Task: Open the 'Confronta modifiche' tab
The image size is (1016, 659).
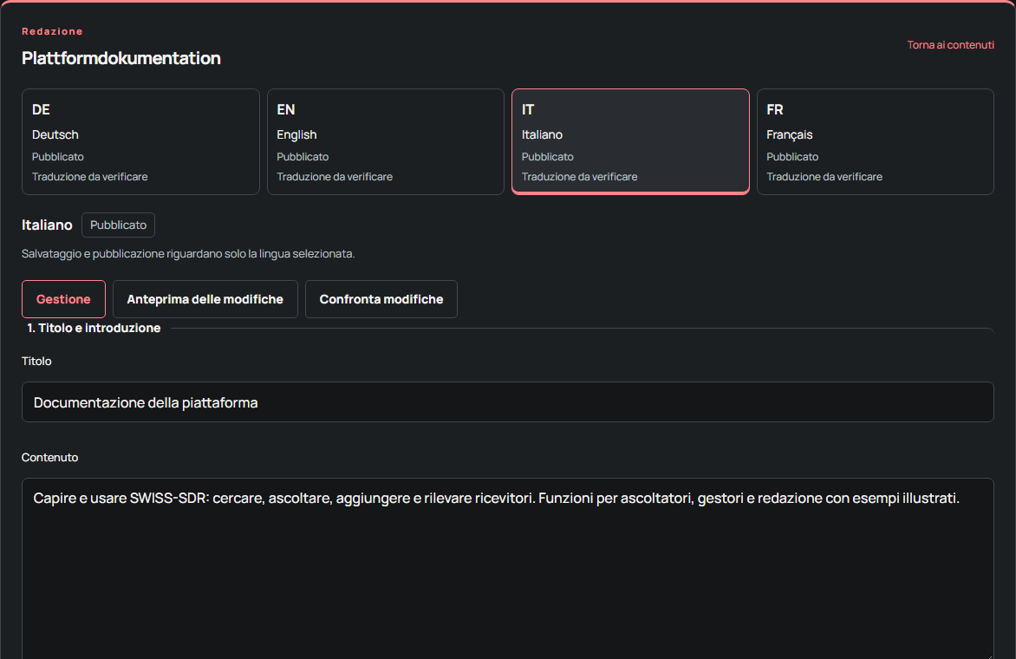Action: click(381, 299)
